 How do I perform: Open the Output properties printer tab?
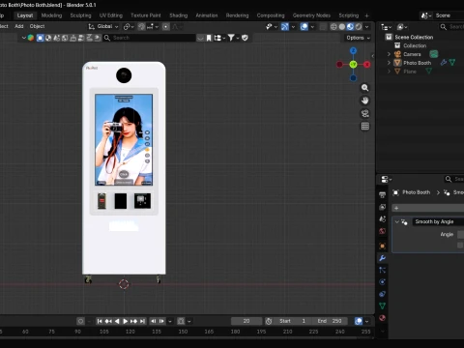[383, 194]
